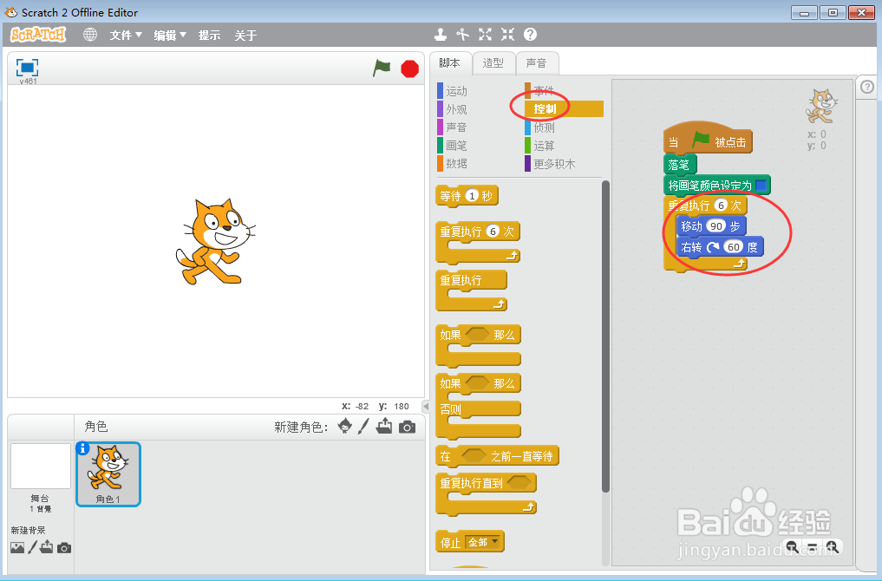Select the Delete scissors tool
The image size is (882, 581).
tap(463, 35)
